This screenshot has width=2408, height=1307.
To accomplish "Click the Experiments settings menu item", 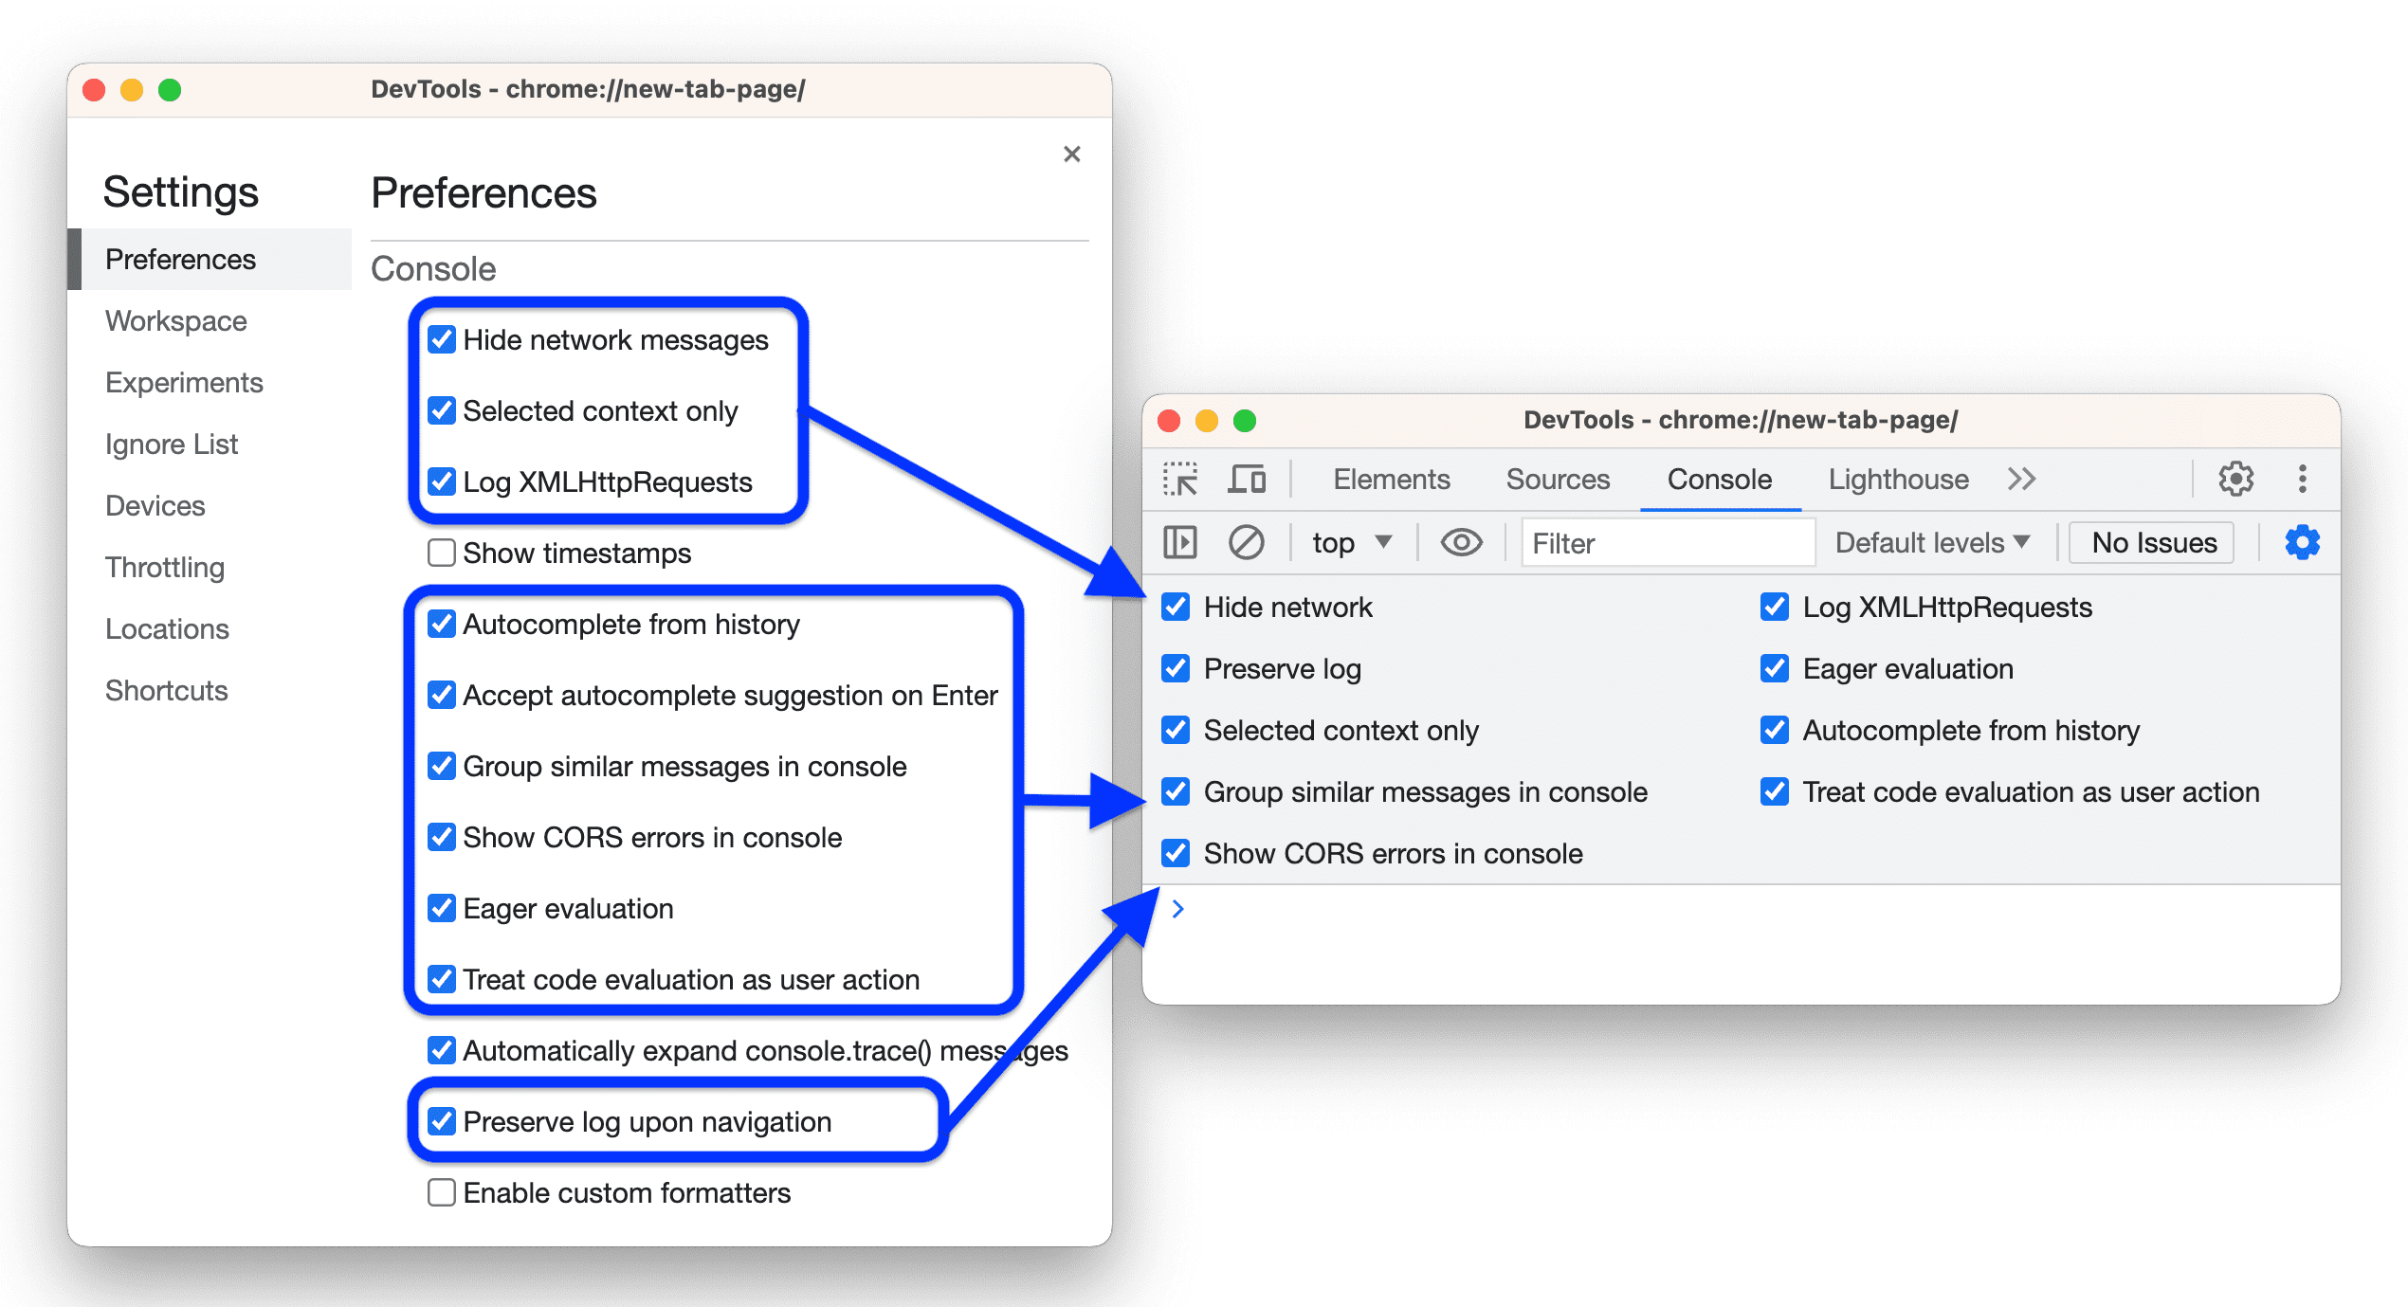I will point(184,381).
